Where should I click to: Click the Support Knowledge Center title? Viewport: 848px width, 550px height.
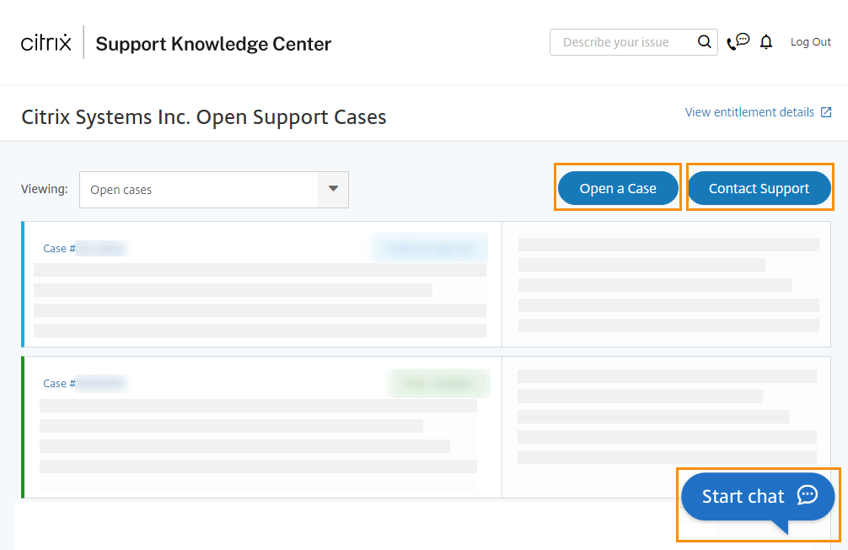click(x=213, y=43)
